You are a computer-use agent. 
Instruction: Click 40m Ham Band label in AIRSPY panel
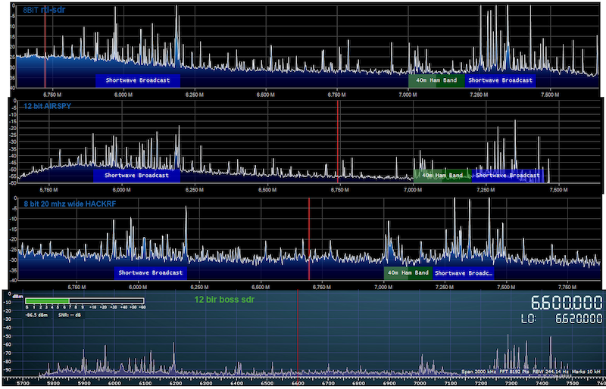click(x=442, y=175)
